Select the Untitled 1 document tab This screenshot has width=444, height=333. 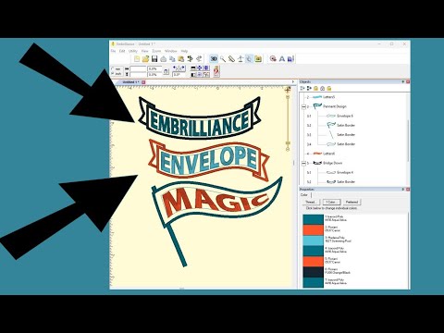(130, 82)
